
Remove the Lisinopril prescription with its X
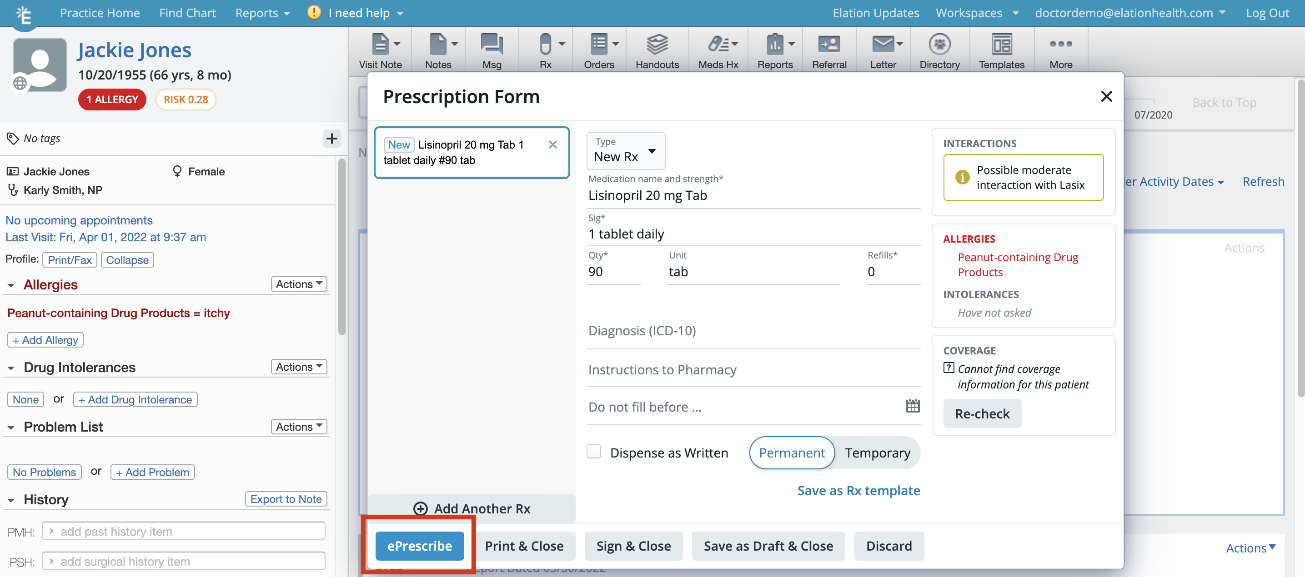click(553, 145)
